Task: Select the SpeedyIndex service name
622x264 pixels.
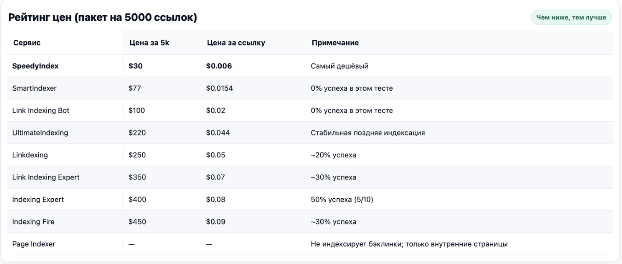Action: pos(36,66)
